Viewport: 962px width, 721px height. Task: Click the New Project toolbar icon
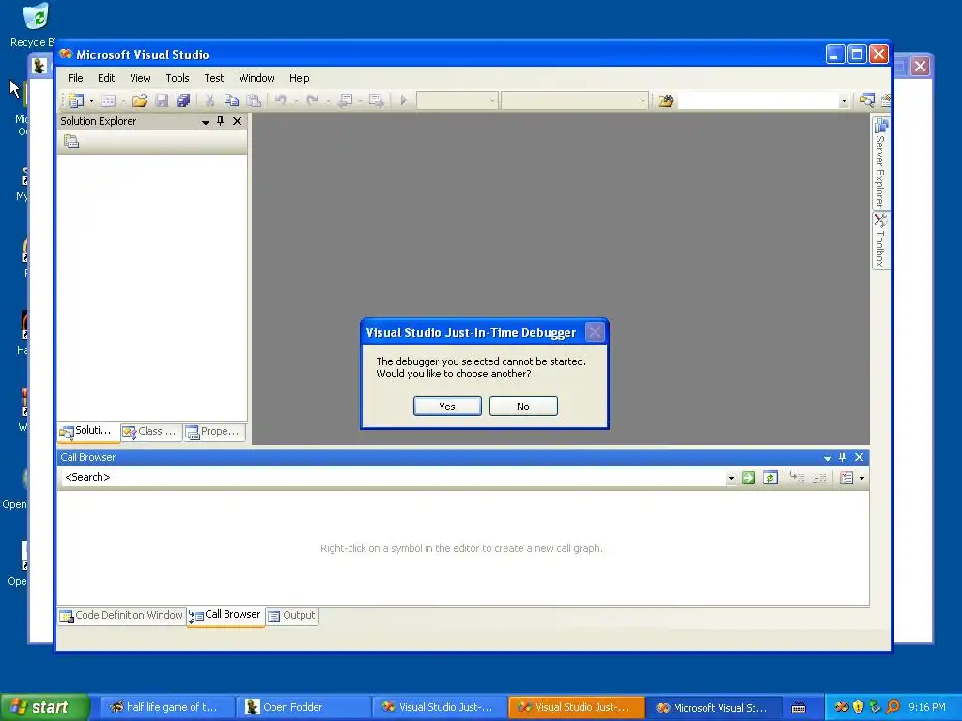click(77, 100)
